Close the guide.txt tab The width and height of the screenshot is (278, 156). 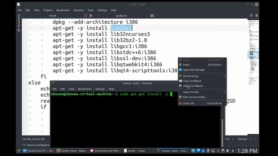[152, 16]
